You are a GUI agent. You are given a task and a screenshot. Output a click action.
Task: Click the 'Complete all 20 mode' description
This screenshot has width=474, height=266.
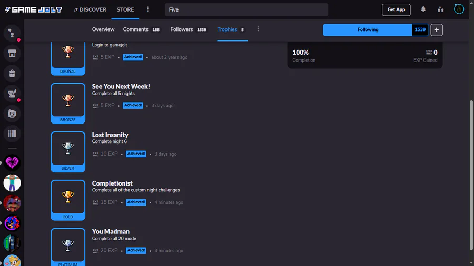click(x=114, y=239)
